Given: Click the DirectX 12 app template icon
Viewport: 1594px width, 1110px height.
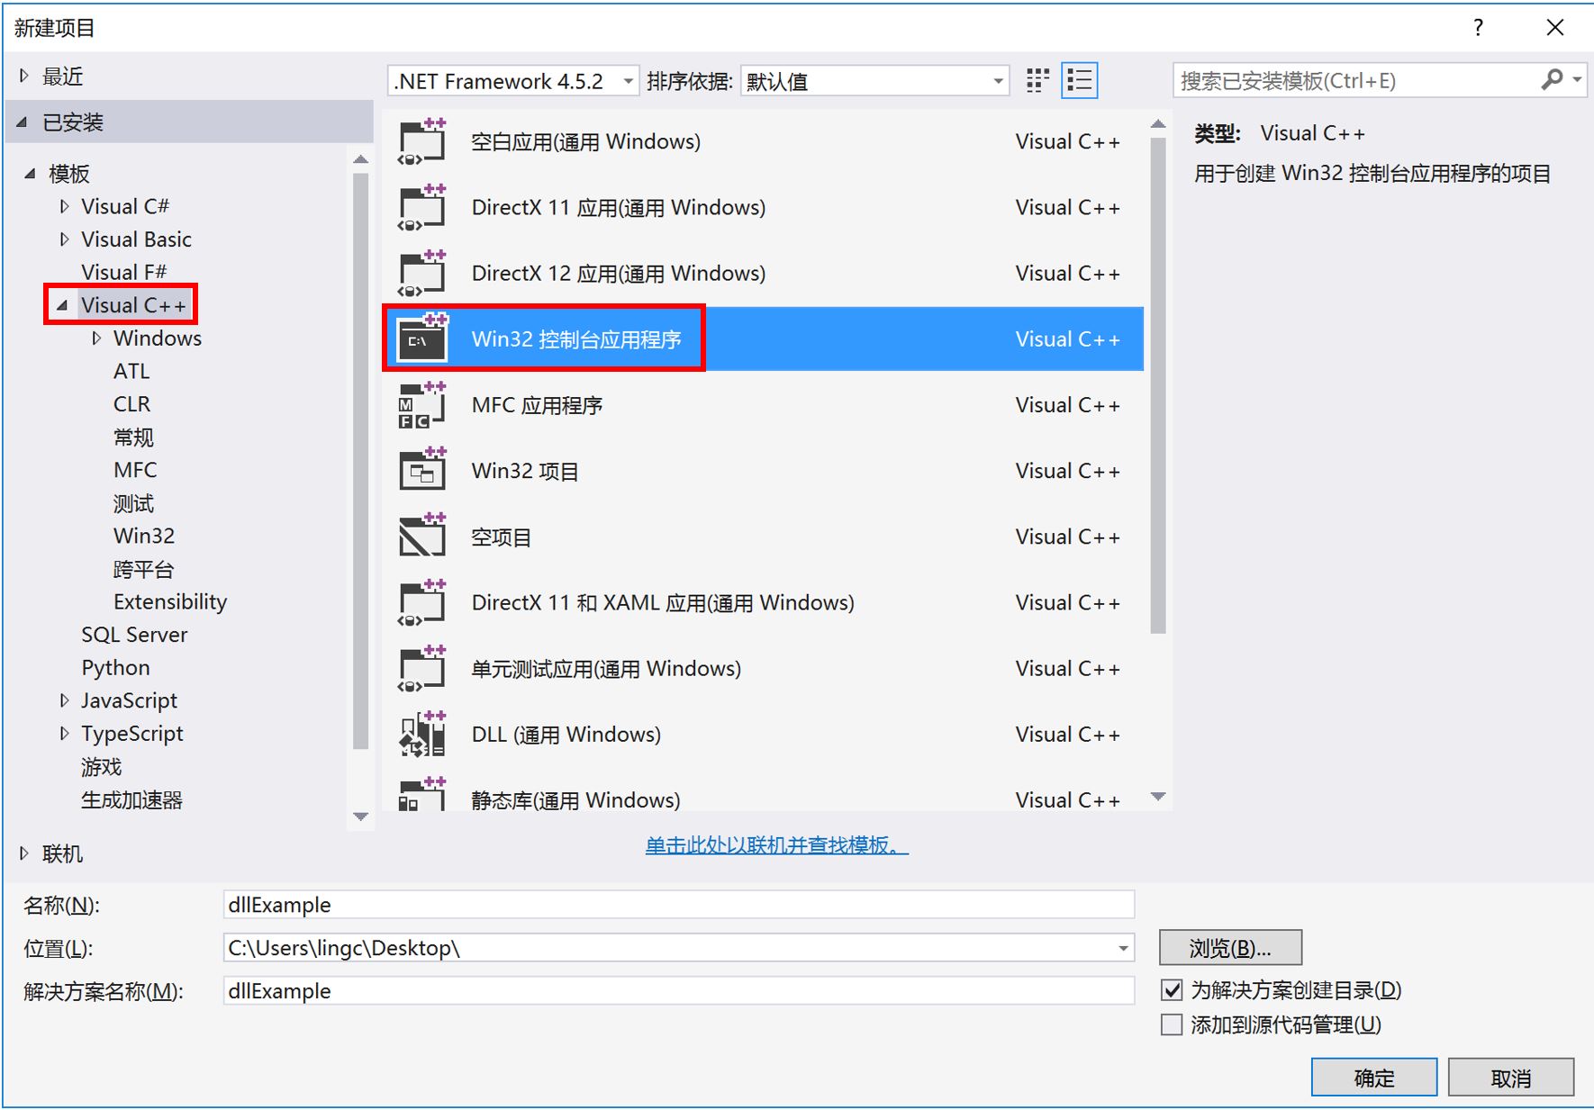Looking at the screenshot, I should point(422,273).
